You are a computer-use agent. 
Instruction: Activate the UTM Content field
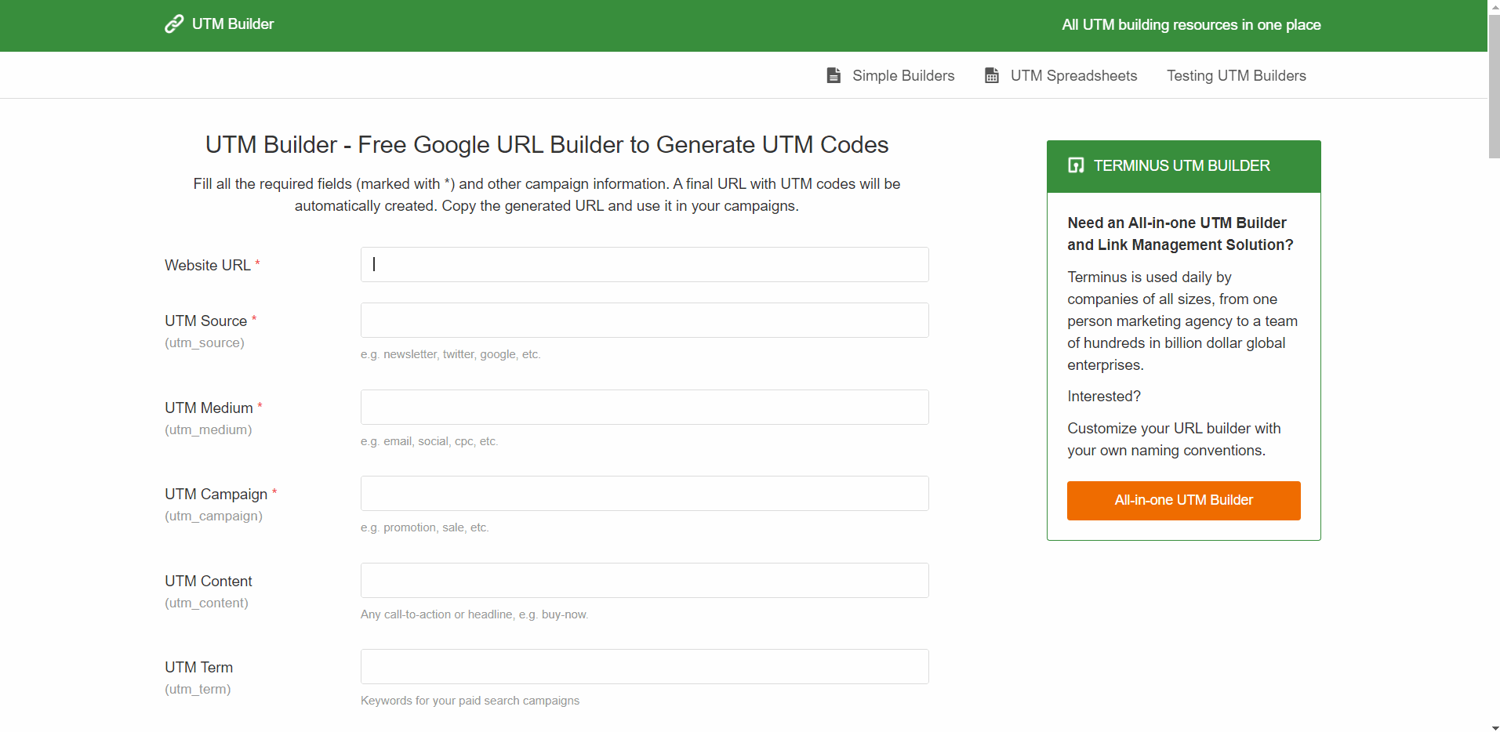[645, 581]
